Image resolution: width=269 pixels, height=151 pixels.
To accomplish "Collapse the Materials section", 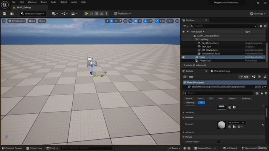I will coord(183,117).
